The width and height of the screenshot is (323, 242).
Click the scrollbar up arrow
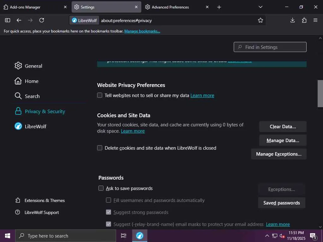[x=320, y=38]
